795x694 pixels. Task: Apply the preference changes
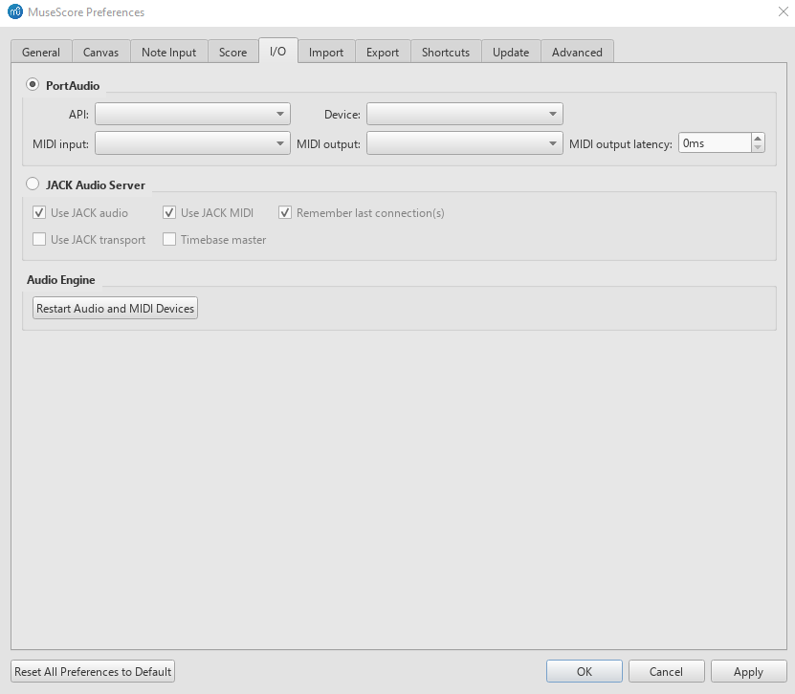[748, 670]
